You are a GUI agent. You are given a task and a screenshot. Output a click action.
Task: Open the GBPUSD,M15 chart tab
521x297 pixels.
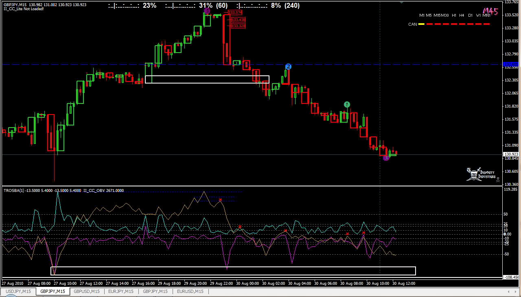pyautogui.click(x=87, y=291)
